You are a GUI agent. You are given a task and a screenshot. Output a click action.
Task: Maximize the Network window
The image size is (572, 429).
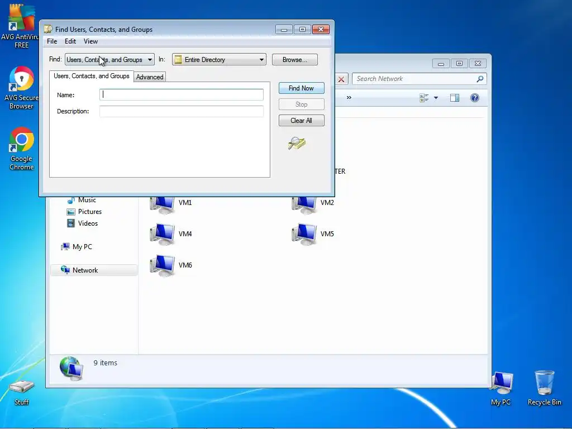click(459, 64)
